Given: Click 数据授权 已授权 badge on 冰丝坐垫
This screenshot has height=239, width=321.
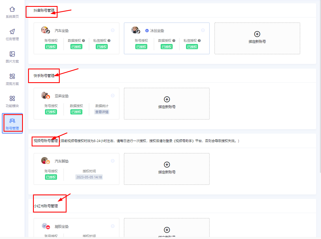Looking at the screenshot, I should pos(167,47).
